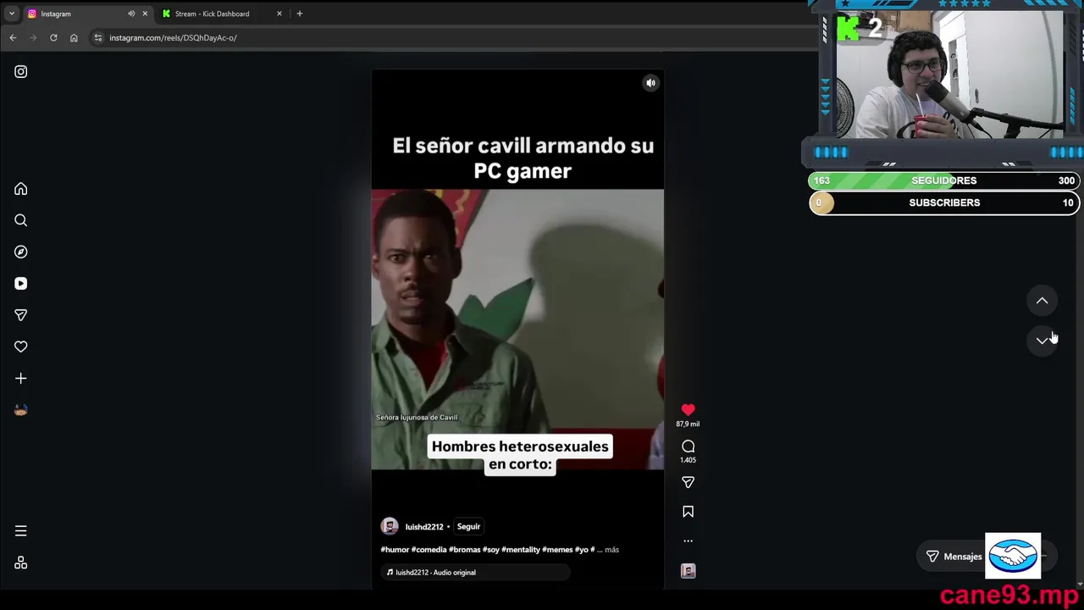Open a new browser tab

point(299,14)
